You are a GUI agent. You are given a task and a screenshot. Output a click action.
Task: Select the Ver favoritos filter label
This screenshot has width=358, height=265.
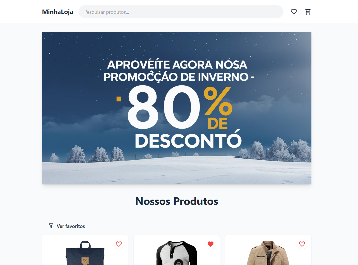(x=71, y=226)
